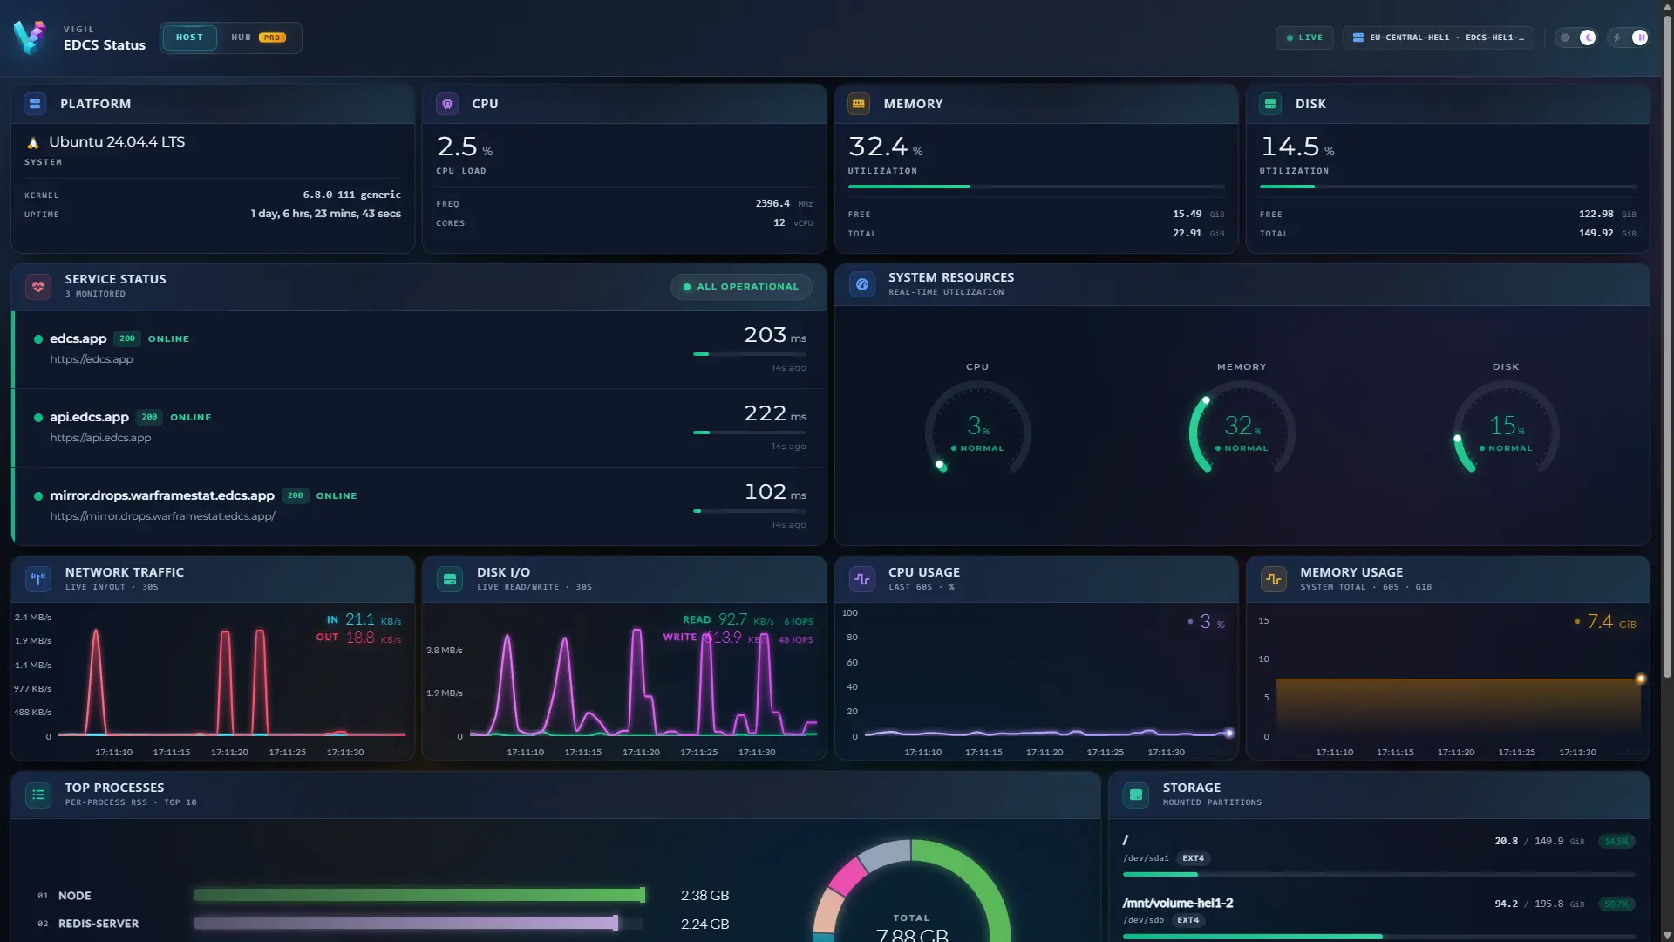Click the System Resources gauge icon

(x=862, y=284)
